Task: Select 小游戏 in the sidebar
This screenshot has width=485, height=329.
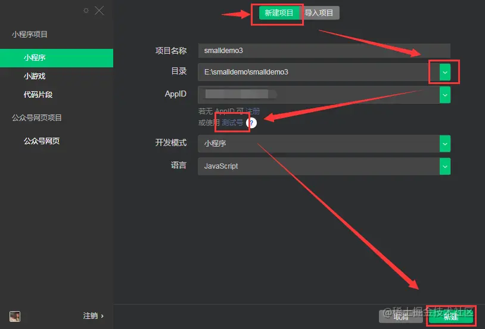Action: pos(35,76)
